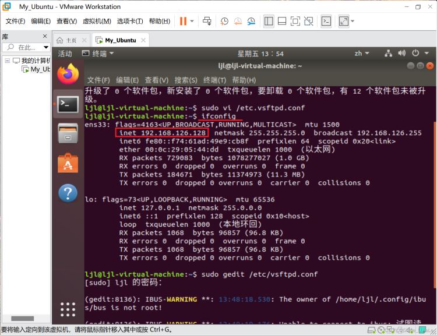The height and width of the screenshot is (335, 437).
Task: Pause the virtual machine
Action: click(x=183, y=21)
